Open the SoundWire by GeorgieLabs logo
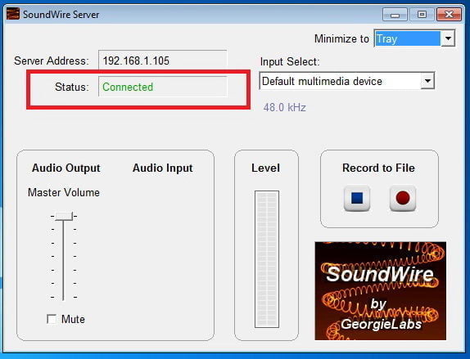This screenshot has width=470, height=359. click(381, 291)
